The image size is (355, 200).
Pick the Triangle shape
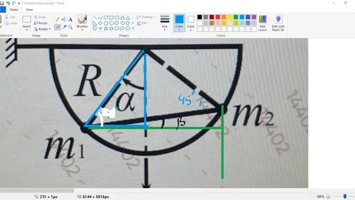tap(128, 17)
